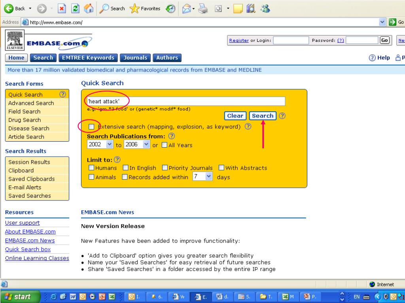Print the page with the printer icon
Image resolution: width=405 pixels, height=303 pixels.
(x=203, y=9)
